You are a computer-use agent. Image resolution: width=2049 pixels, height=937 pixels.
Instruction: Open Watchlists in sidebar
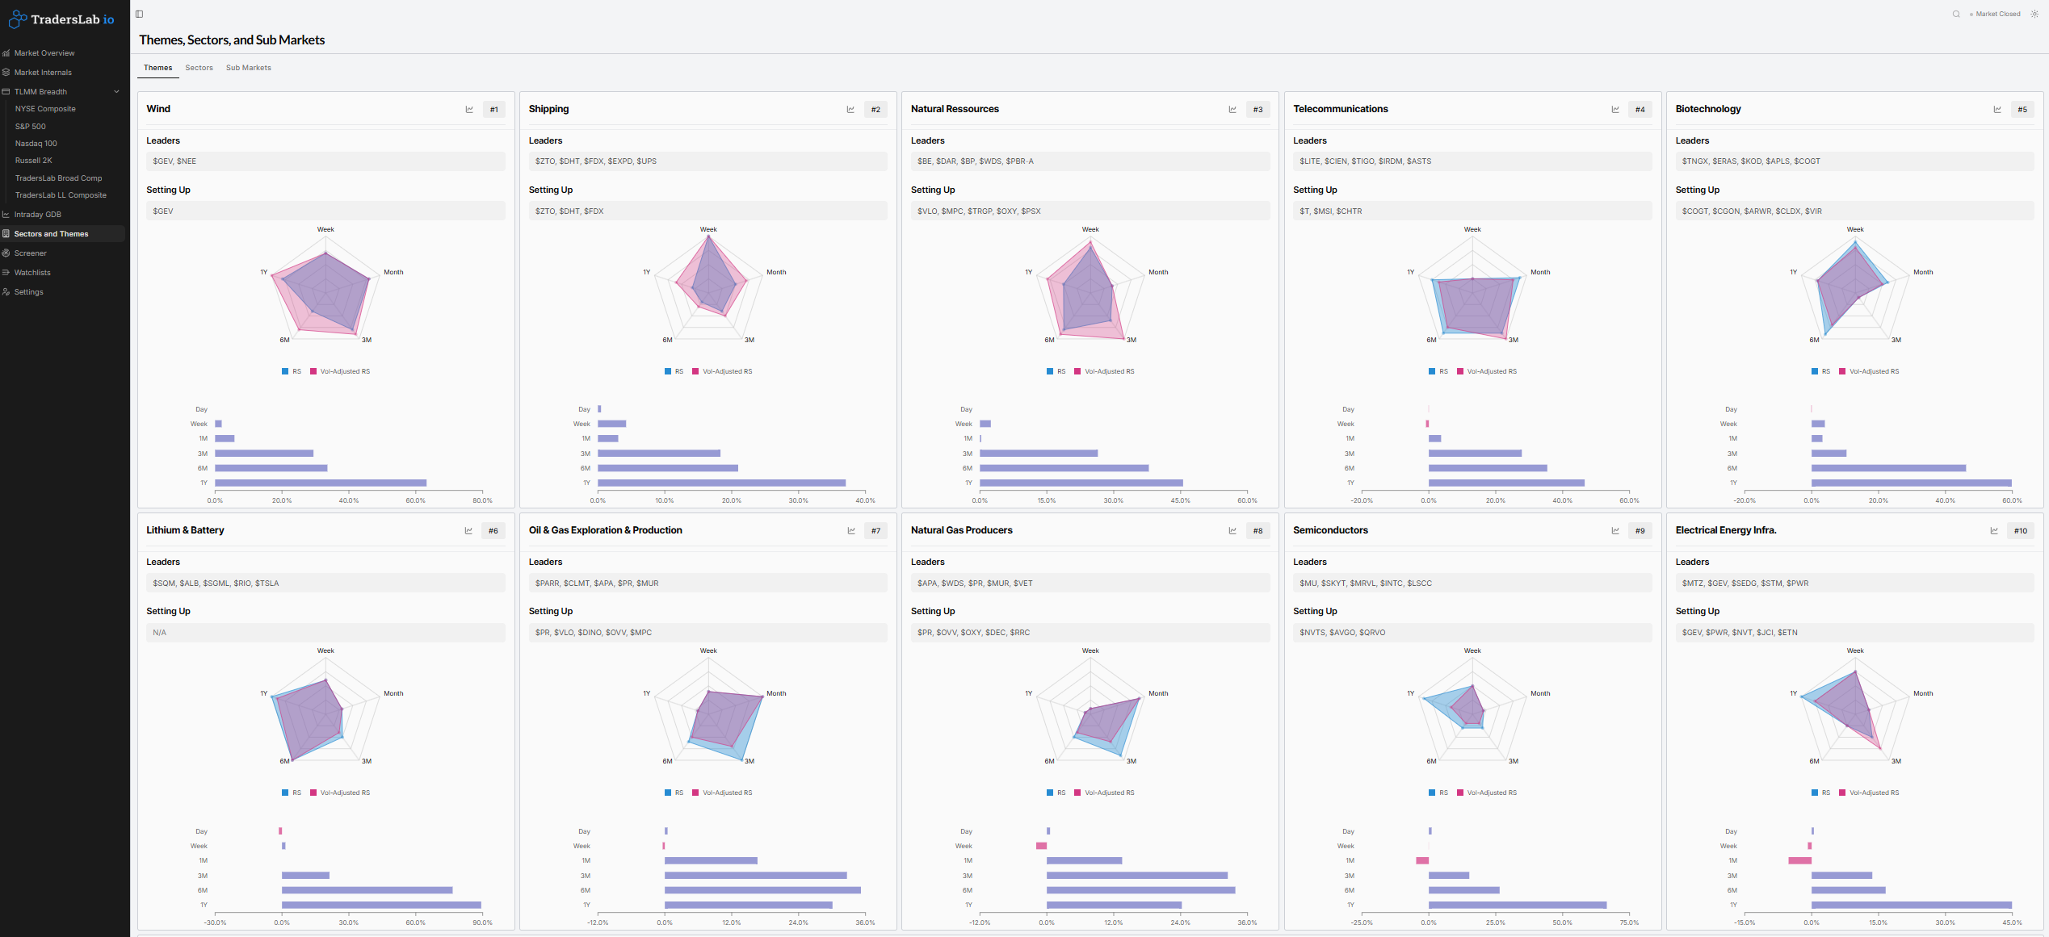point(32,273)
